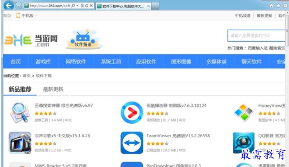This screenshot has width=289, height=167.
Task: Open 多媒体类 navigation item
Action: tap(216, 61)
